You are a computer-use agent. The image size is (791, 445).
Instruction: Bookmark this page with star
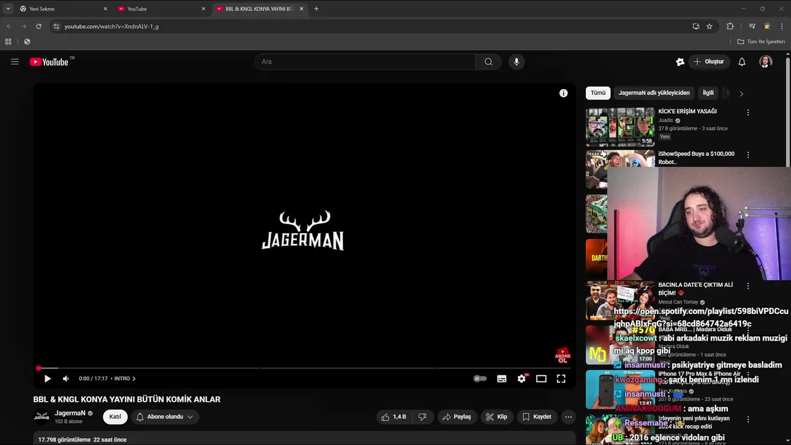tap(709, 27)
